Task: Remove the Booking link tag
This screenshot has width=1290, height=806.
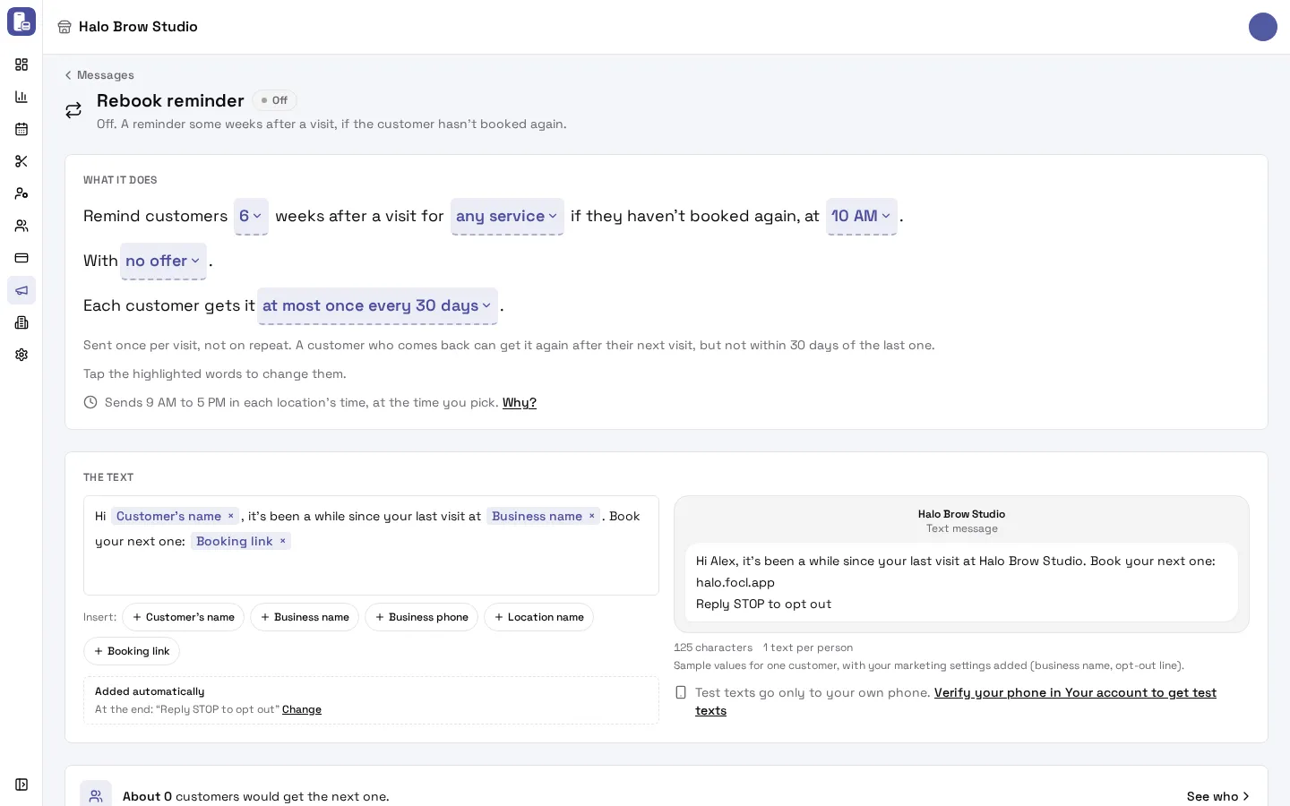Action: tap(282, 541)
